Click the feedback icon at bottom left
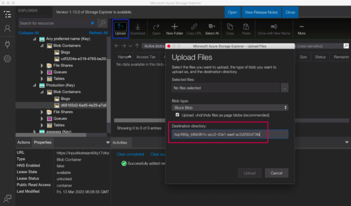 pyautogui.click(x=7, y=198)
